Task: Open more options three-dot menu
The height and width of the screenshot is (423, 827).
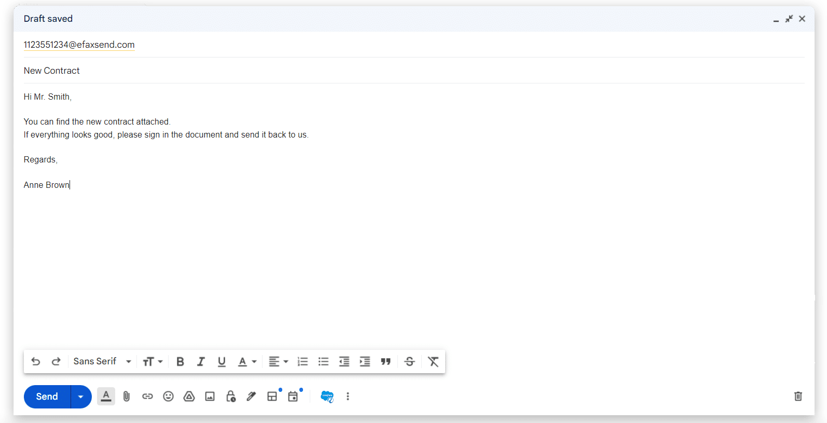Action: click(x=348, y=397)
